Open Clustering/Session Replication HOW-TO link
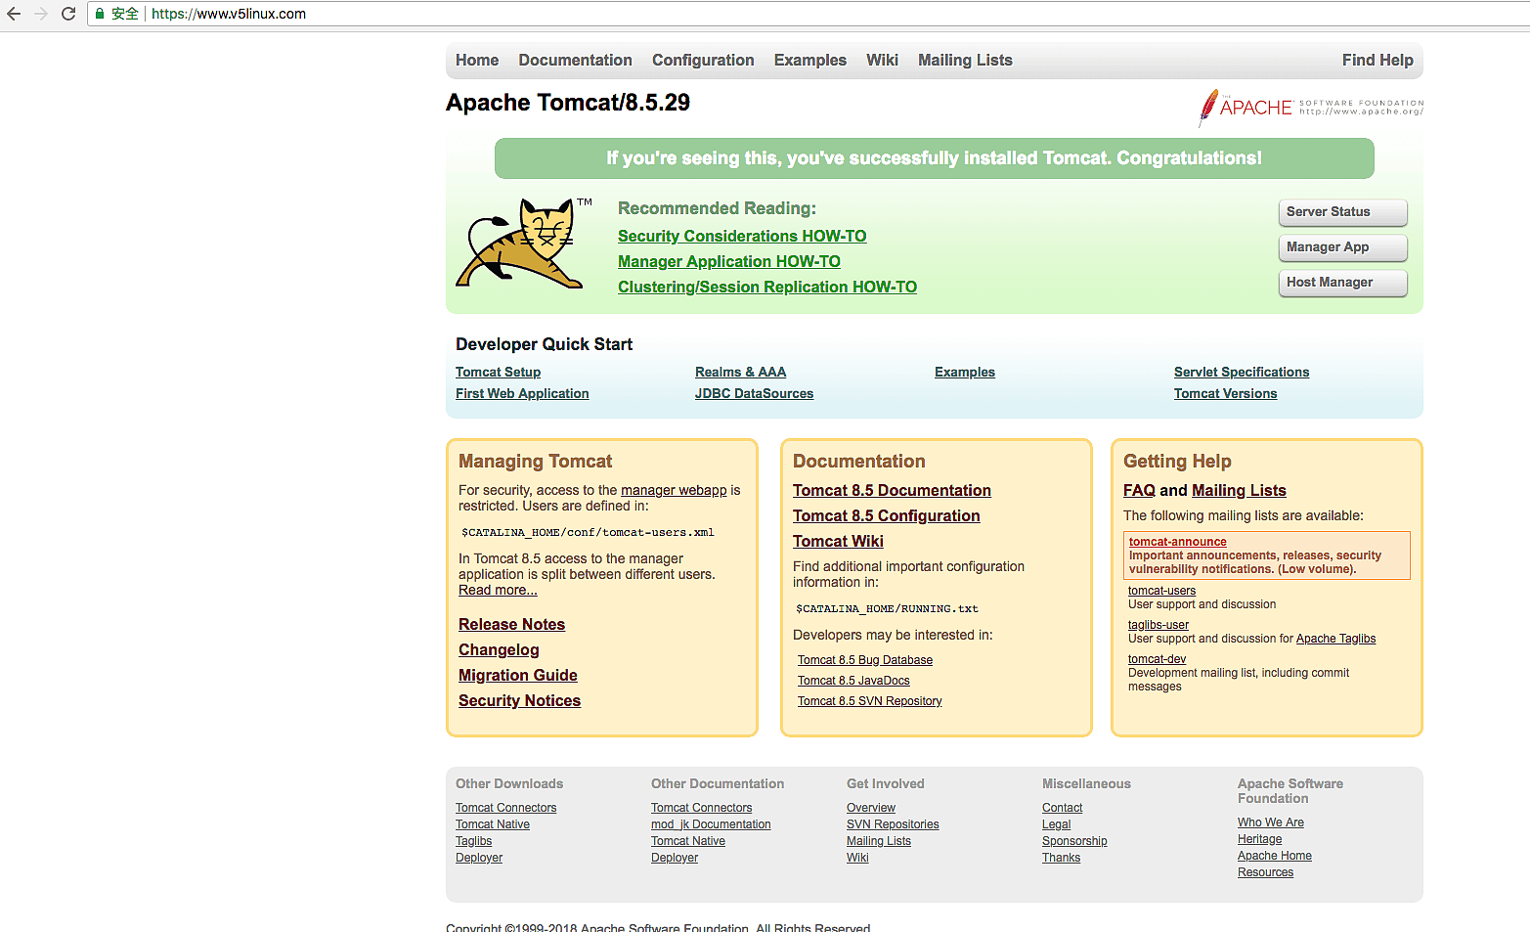This screenshot has width=1530, height=932. coord(766,288)
